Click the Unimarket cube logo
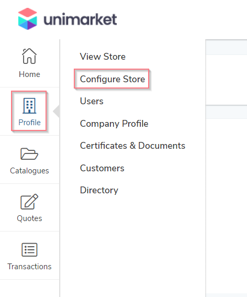 (x=27, y=19)
